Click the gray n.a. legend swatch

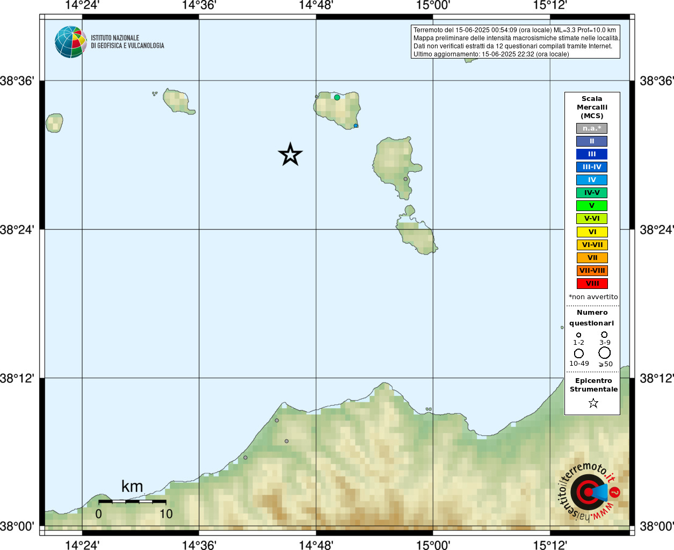(592, 128)
